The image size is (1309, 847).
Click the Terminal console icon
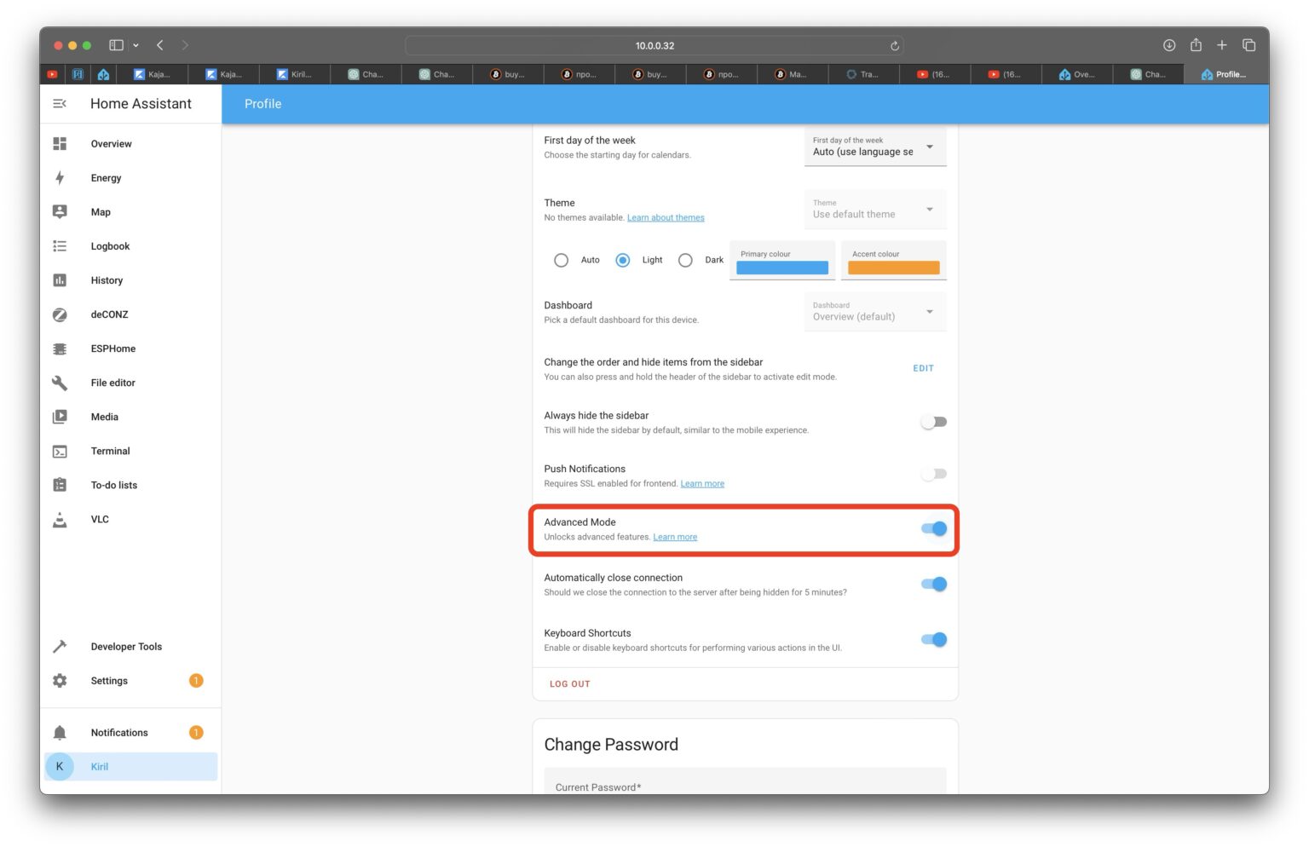pos(60,451)
